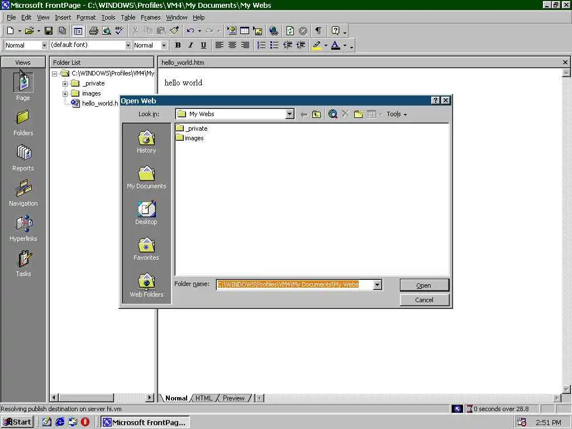This screenshot has height=429, width=572.
Task: Click the Views header button
Action: coord(23,63)
